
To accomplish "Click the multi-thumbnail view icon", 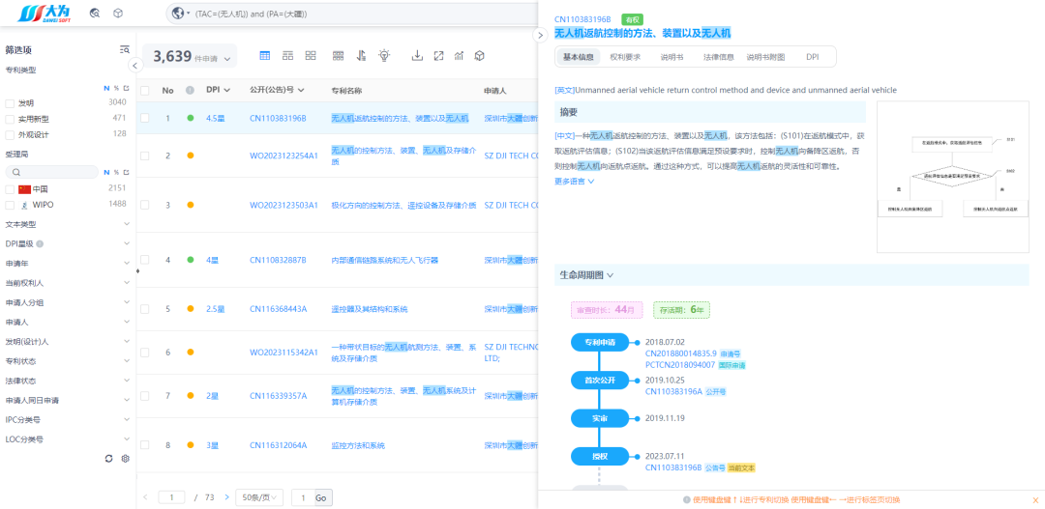I will [338, 56].
